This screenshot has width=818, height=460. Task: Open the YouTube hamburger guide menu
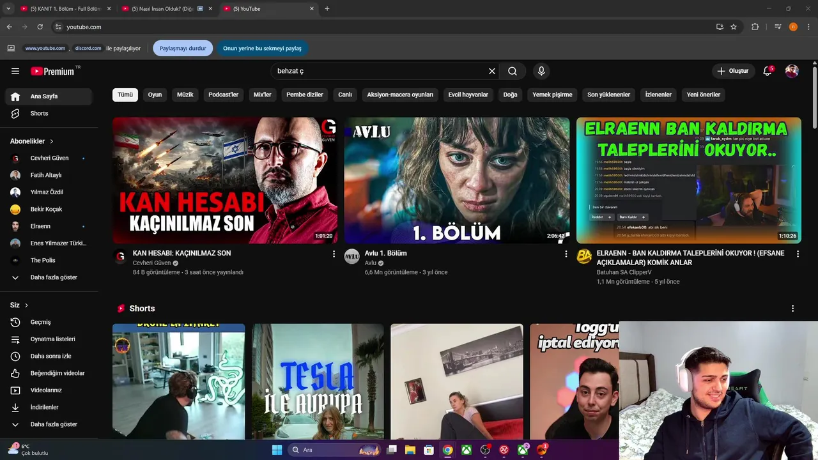(15, 71)
